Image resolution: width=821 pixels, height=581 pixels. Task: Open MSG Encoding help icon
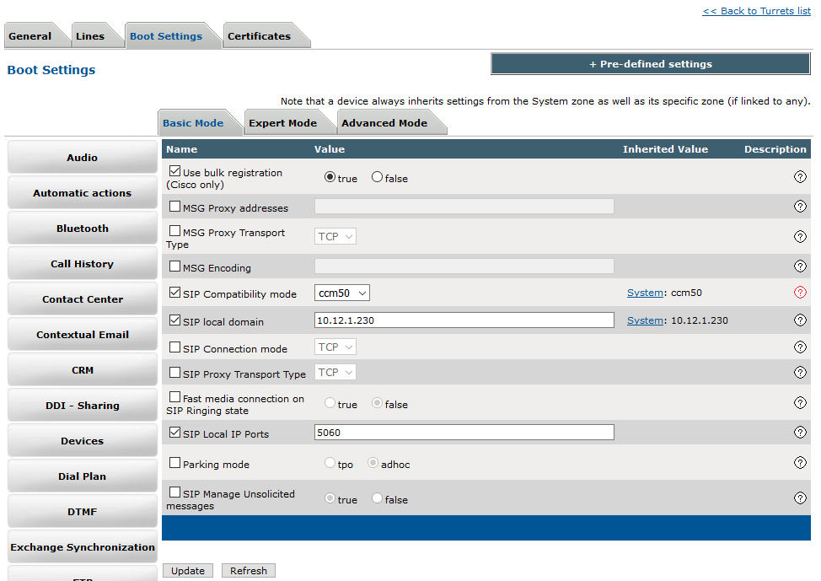pos(800,266)
